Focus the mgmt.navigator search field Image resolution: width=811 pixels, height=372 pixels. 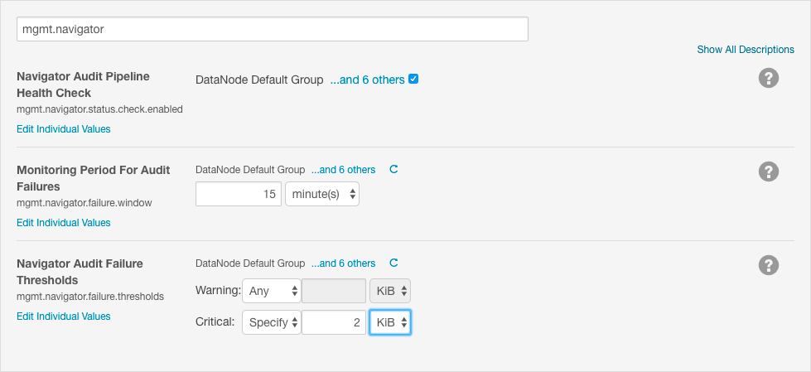[273, 29]
